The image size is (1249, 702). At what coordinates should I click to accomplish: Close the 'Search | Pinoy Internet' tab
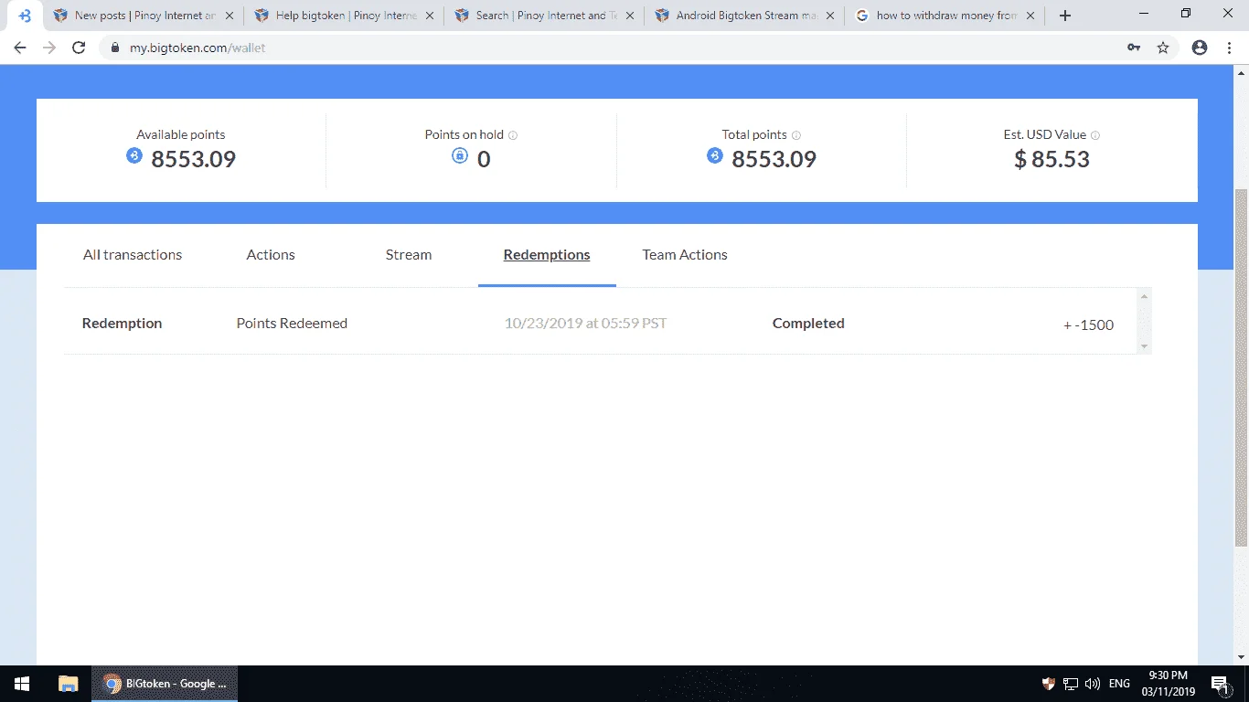tap(629, 16)
